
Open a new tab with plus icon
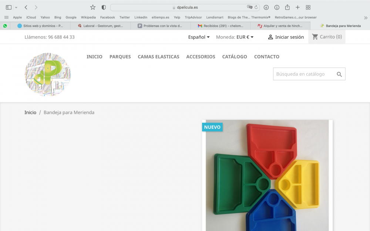pyautogui.click(x=297, y=7)
